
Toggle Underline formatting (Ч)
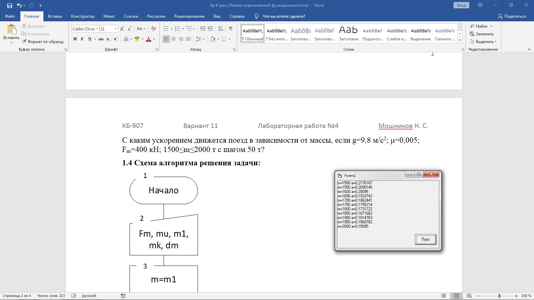click(89, 39)
